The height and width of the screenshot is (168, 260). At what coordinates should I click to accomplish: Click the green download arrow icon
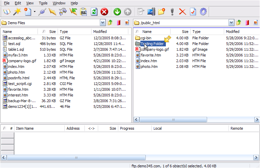[x=117, y=12]
